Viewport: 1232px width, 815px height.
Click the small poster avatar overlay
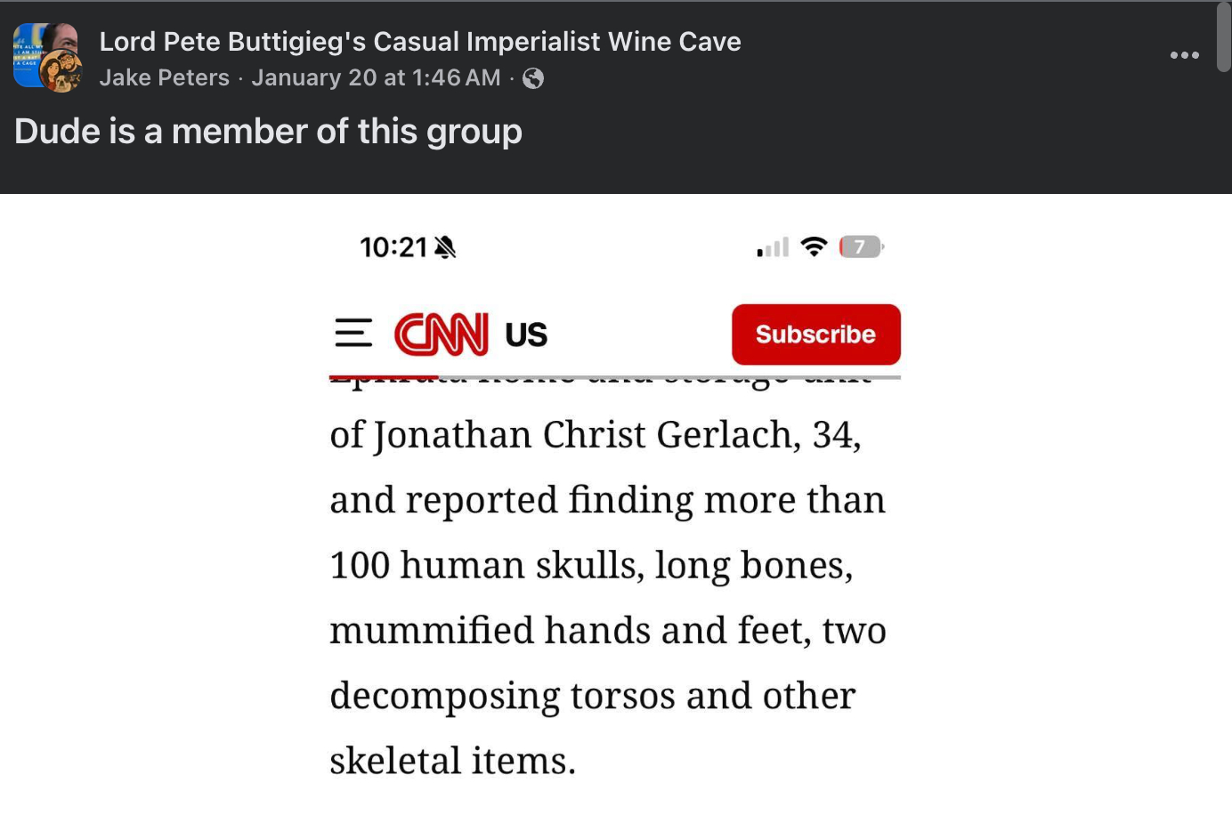(61, 71)
